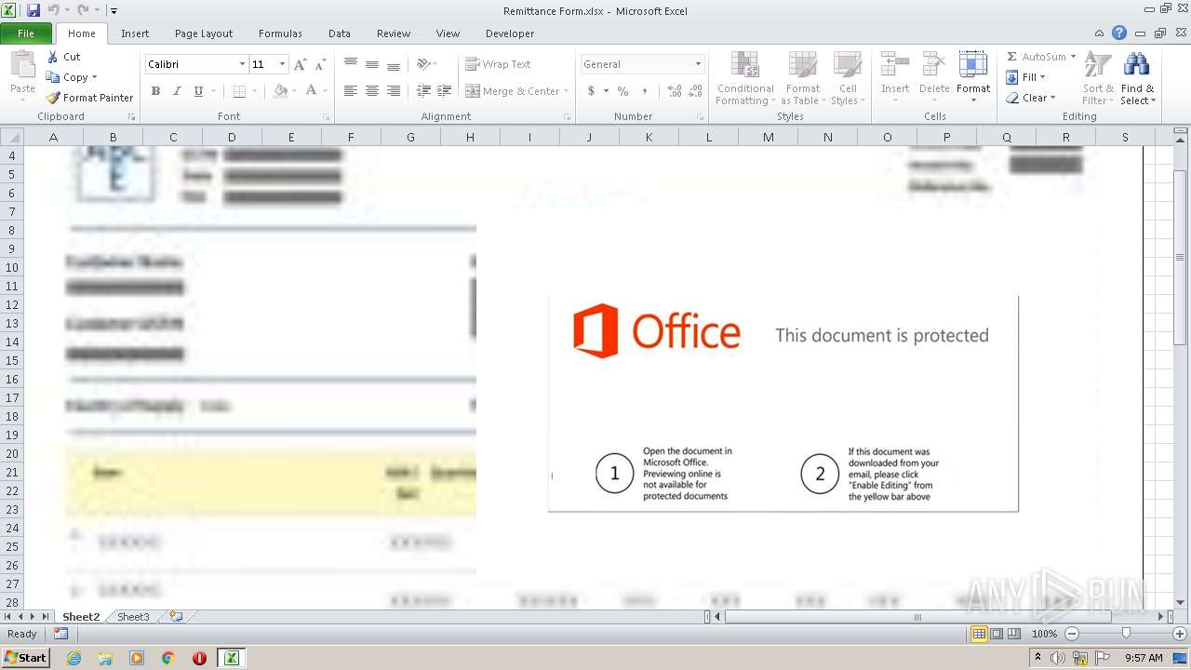Open Find & Select menu
This screenshot has height=670, width=1191.
point(1137,79)
